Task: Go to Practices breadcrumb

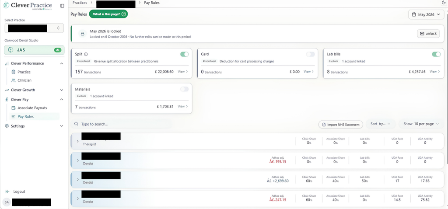Action: [80, 3]
